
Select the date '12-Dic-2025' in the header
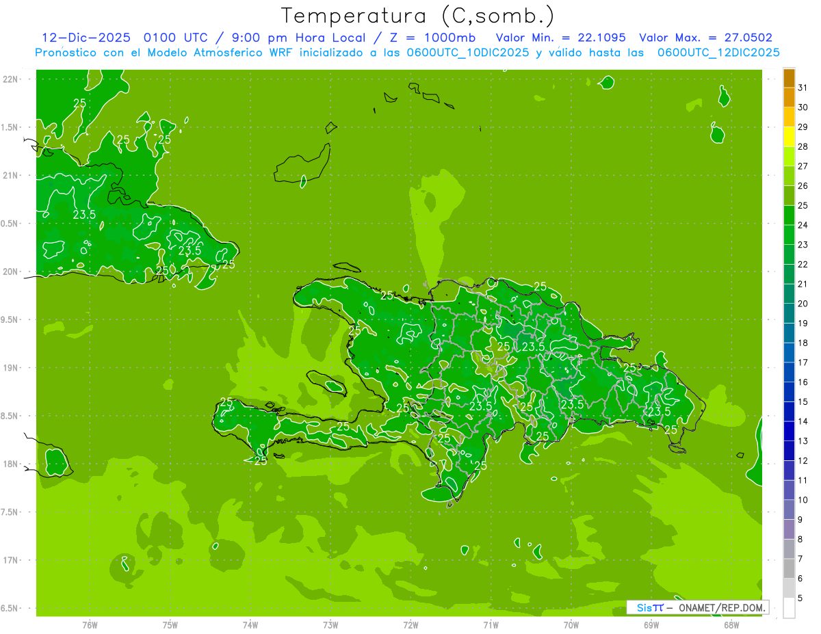click(x=86, y=38)
